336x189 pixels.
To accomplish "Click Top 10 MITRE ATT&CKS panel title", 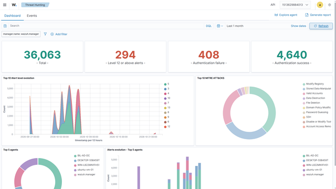I will pyautogui.click(x=211, y=78).
